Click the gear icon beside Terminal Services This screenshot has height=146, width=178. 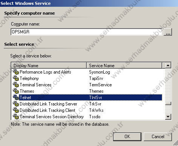coord(16,85)
